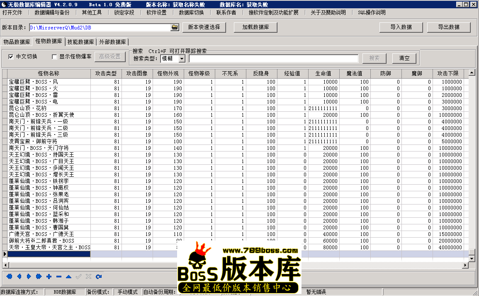This screenshot has height=296, width=479.
Task: Insert a new record using the plus icon
Action: click(x=48, y=276)
